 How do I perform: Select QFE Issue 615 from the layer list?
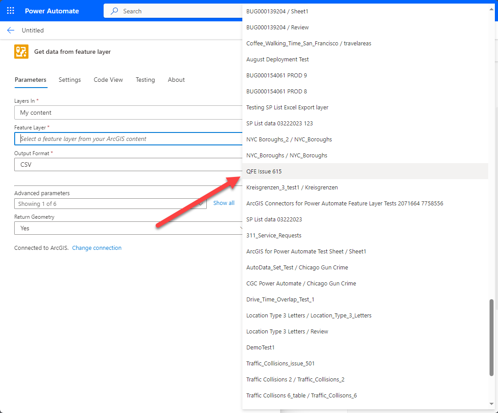[264, 171]
